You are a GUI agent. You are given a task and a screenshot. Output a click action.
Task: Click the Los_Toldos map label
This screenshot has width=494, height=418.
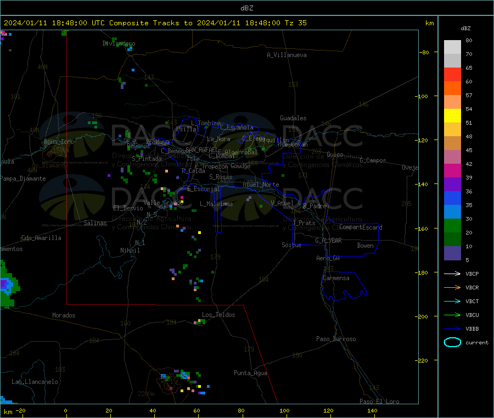point(218,315)
